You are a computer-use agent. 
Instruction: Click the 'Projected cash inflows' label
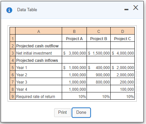point(37,61)
